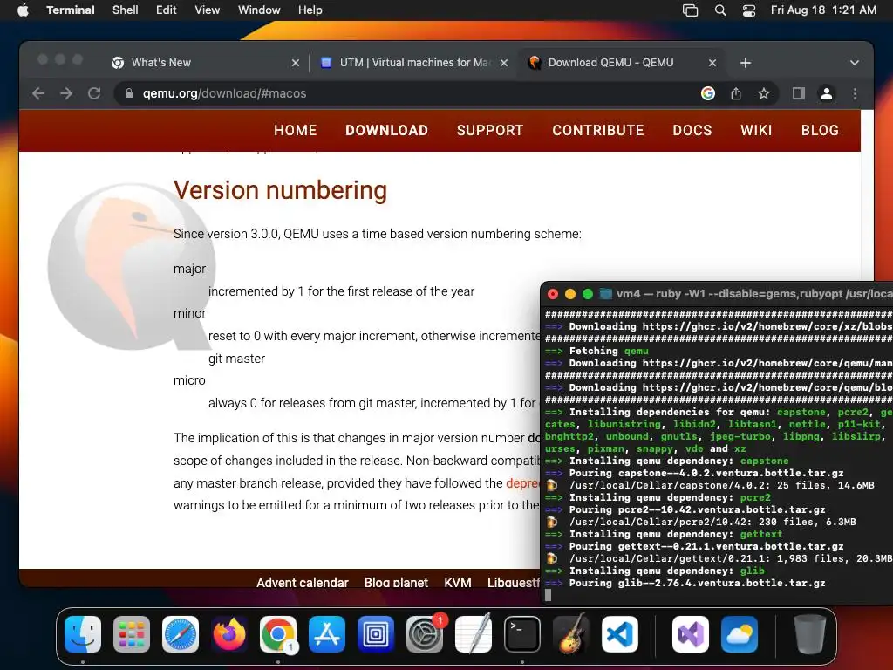This screenshot has height=670, width=893.
Task: Open the Window menu
Action: (258, 10)
